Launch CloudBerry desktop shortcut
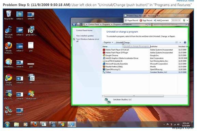This screenshot has height=131, width=197. [x=9, y=63]
